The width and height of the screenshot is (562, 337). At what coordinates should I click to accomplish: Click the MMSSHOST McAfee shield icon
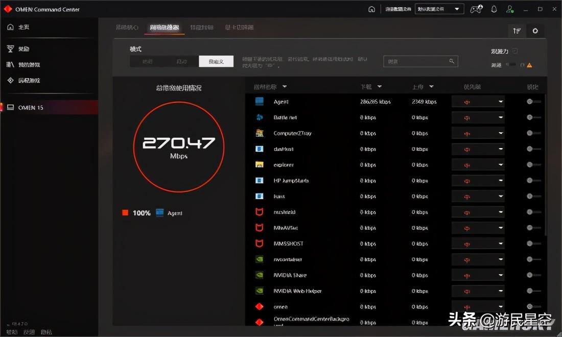click(260, 244)
